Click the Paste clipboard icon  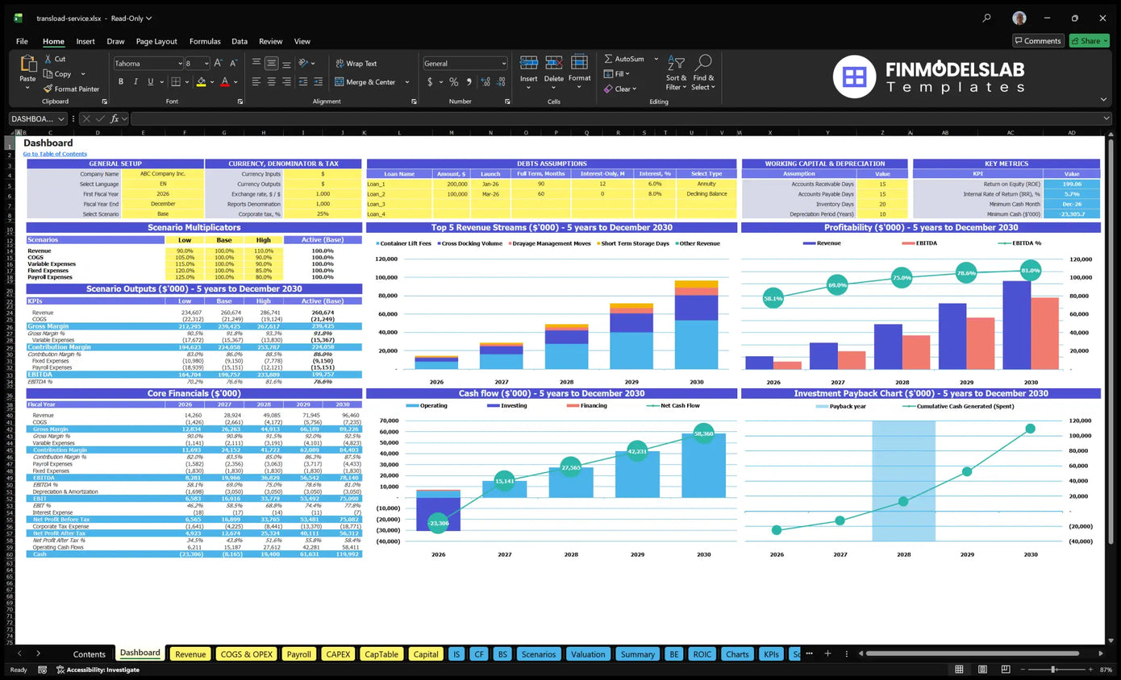(27, 64)
